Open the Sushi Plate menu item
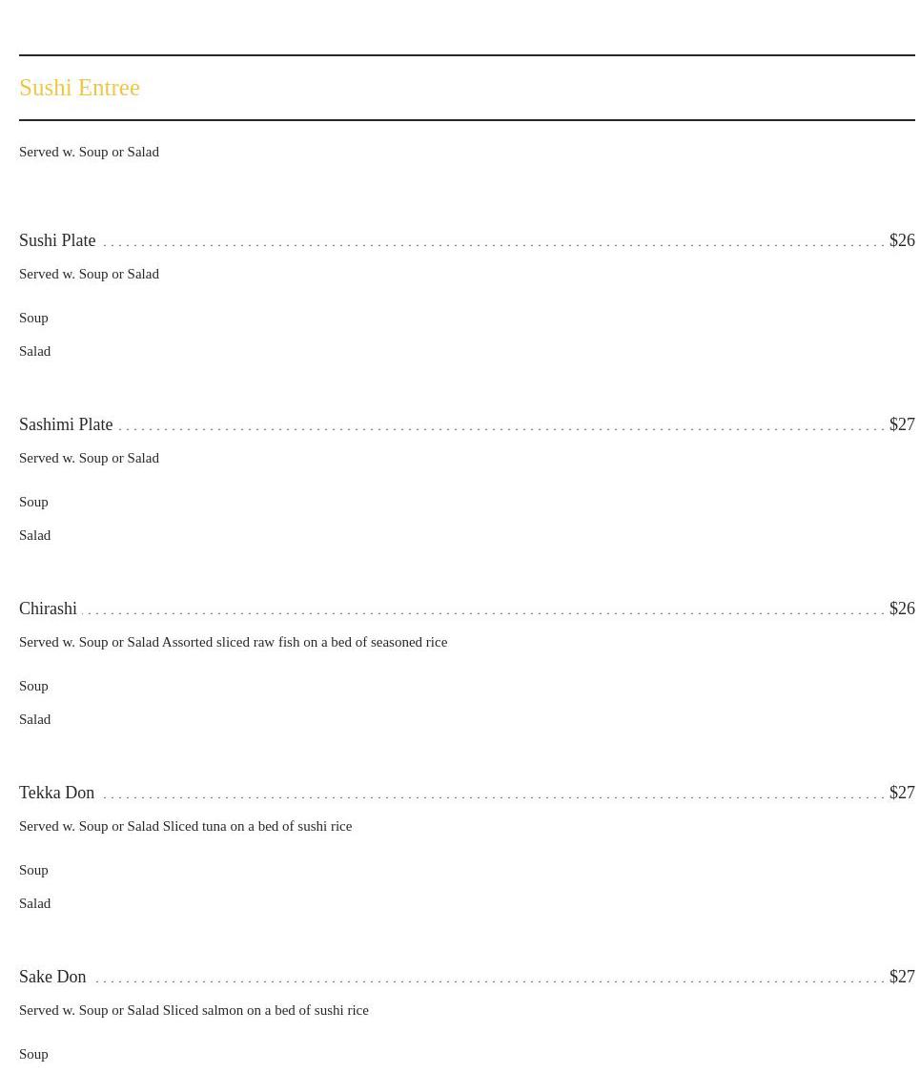 tap(57, 240)
